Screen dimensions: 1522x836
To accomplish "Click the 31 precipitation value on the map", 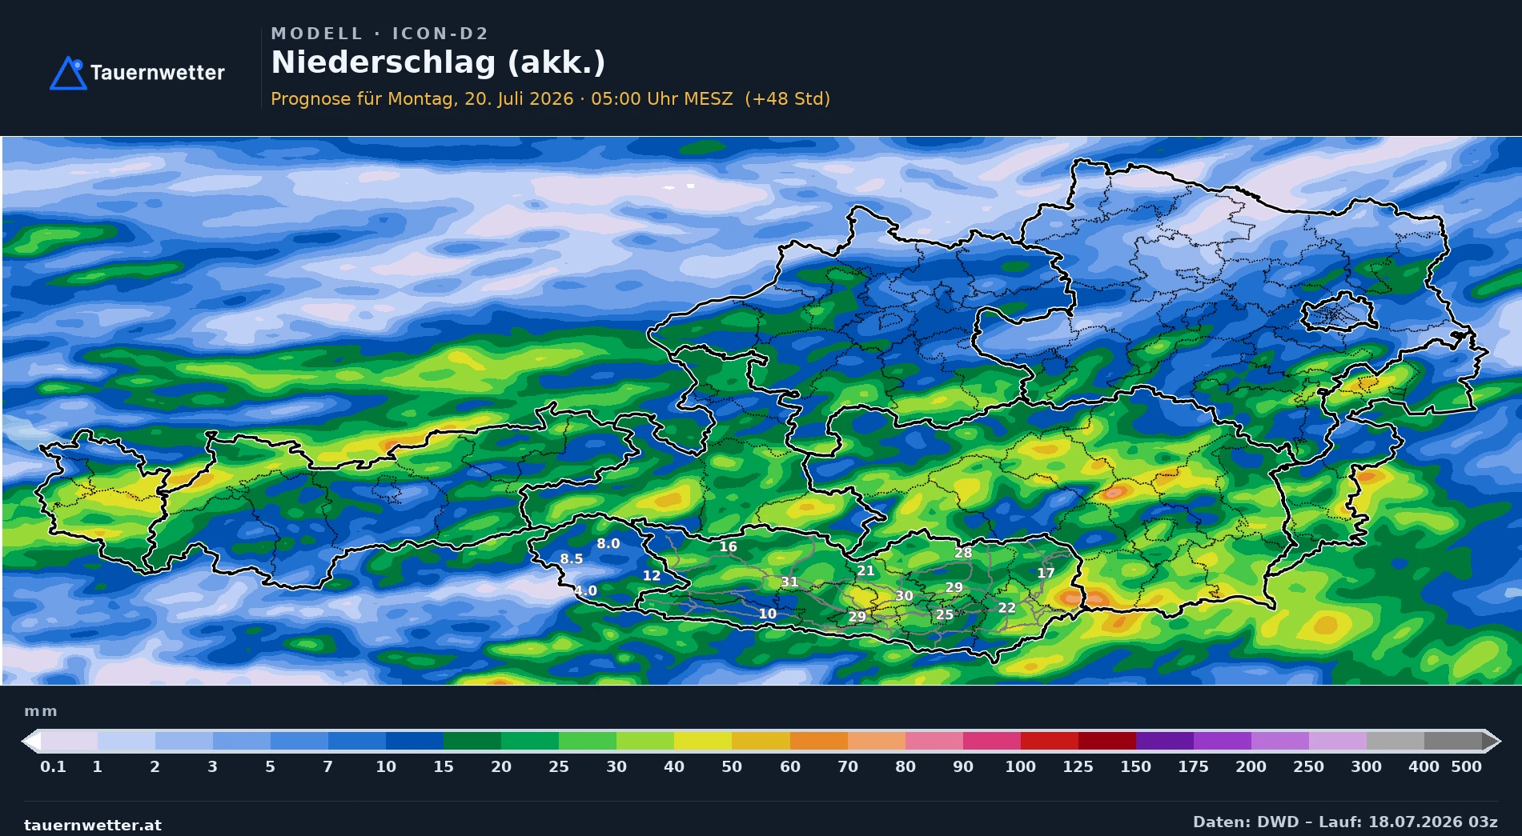I will [789, 582].
